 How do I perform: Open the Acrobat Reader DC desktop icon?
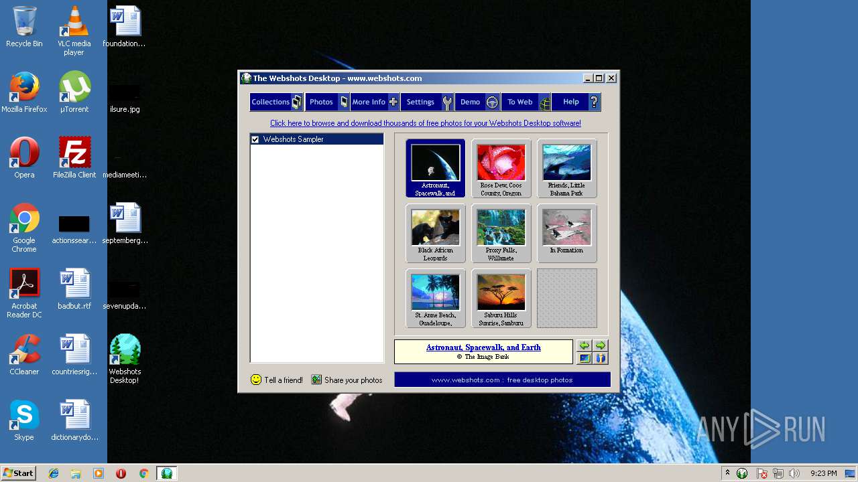[24, 294]
